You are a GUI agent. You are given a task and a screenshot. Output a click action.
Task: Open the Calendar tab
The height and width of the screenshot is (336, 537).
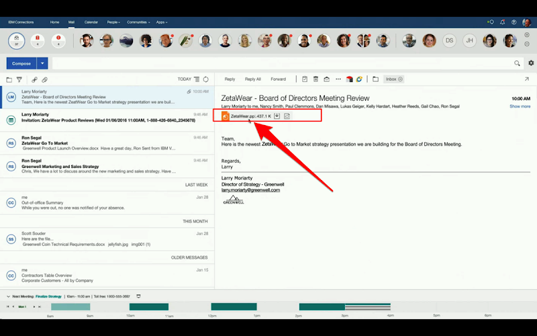(x=91, y=22)
